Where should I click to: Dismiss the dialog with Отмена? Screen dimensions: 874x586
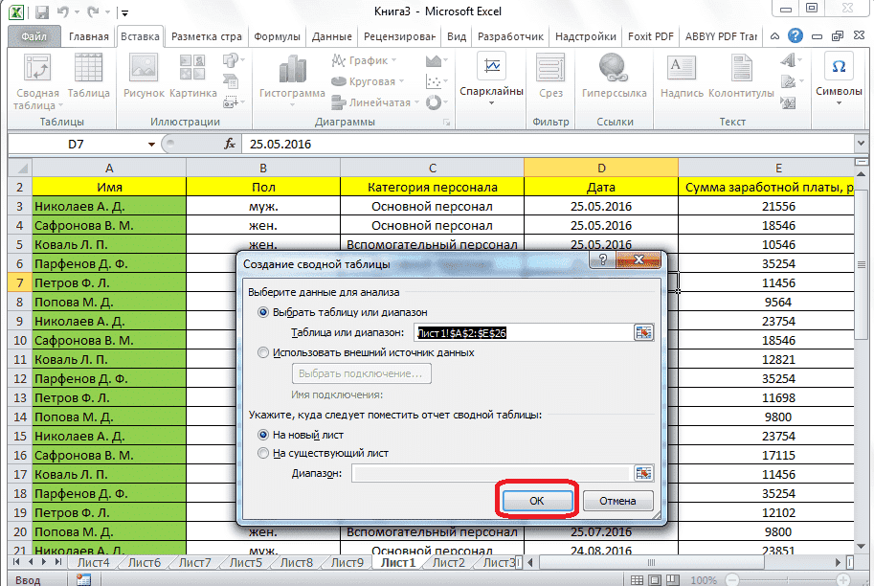pos(617,500)
